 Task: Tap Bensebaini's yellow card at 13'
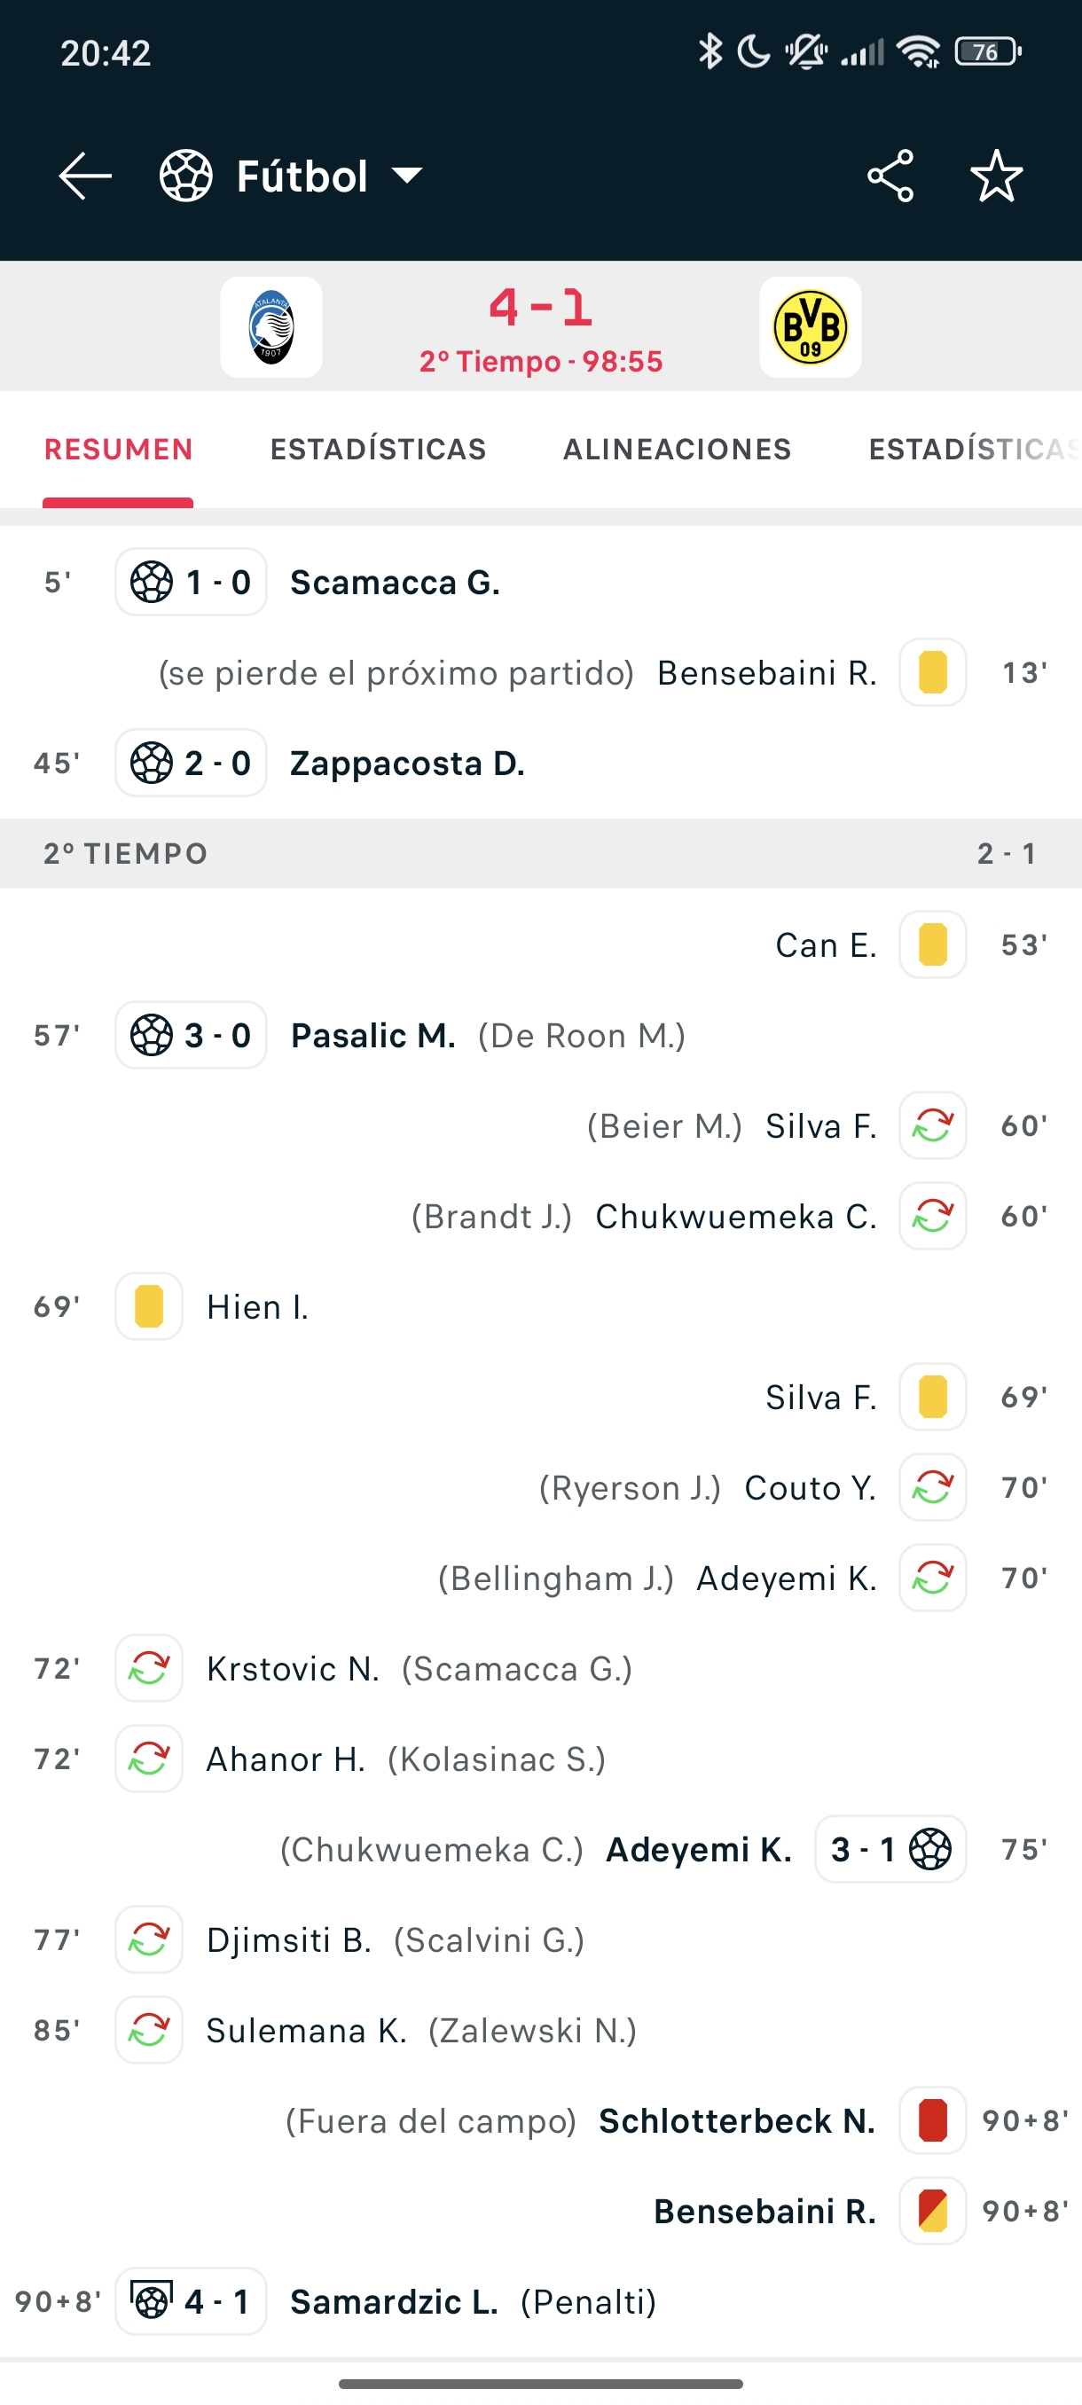pyautogui.click(x=932, y=672)
